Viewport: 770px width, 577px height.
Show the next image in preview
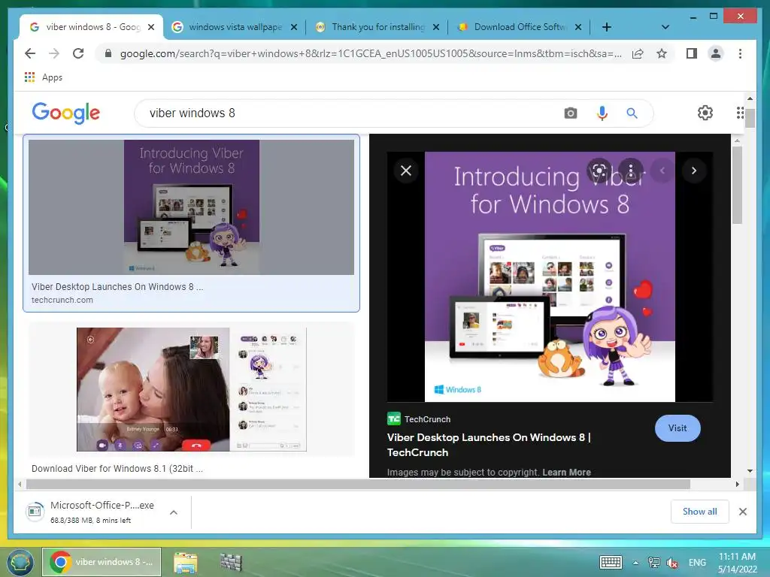(x=694, y=171)
